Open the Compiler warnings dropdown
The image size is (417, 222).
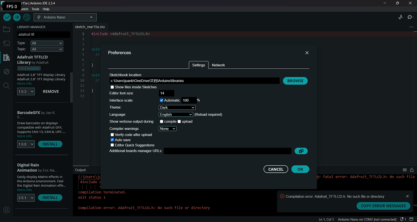click(167, 128)
